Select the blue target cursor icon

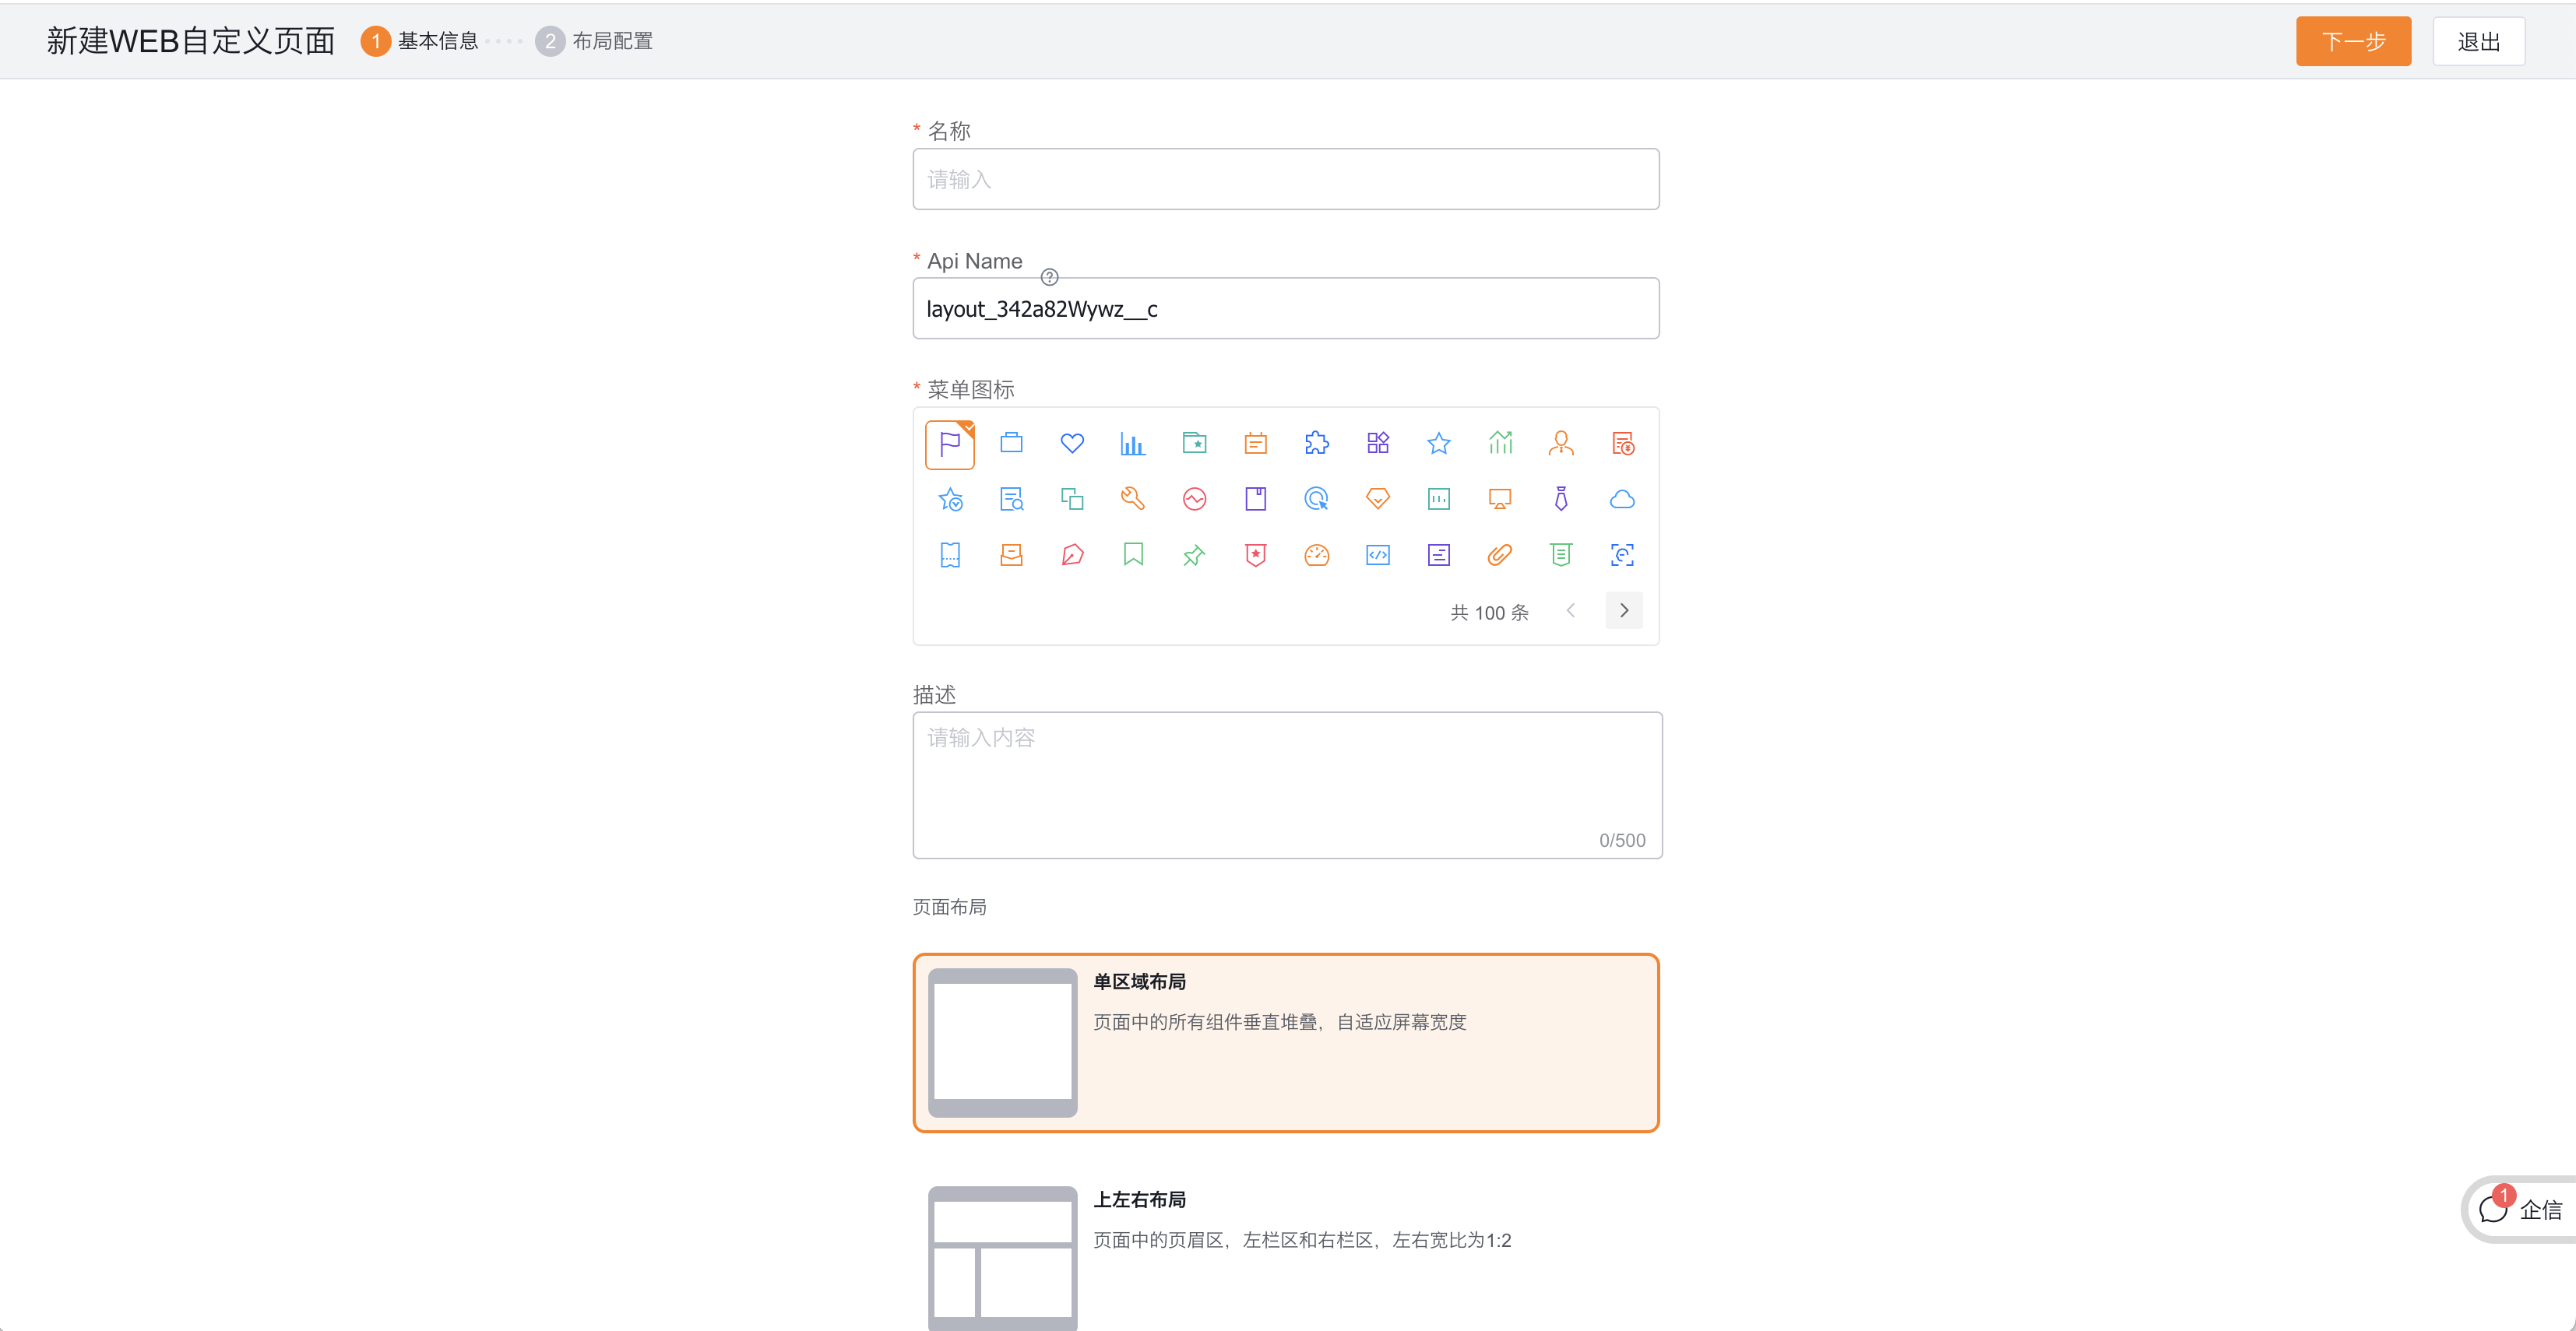[1317, 500]
